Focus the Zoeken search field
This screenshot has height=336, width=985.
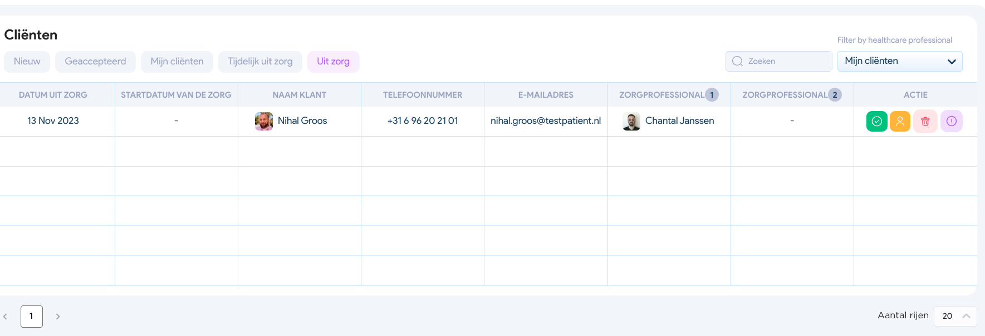pos(786,61)
